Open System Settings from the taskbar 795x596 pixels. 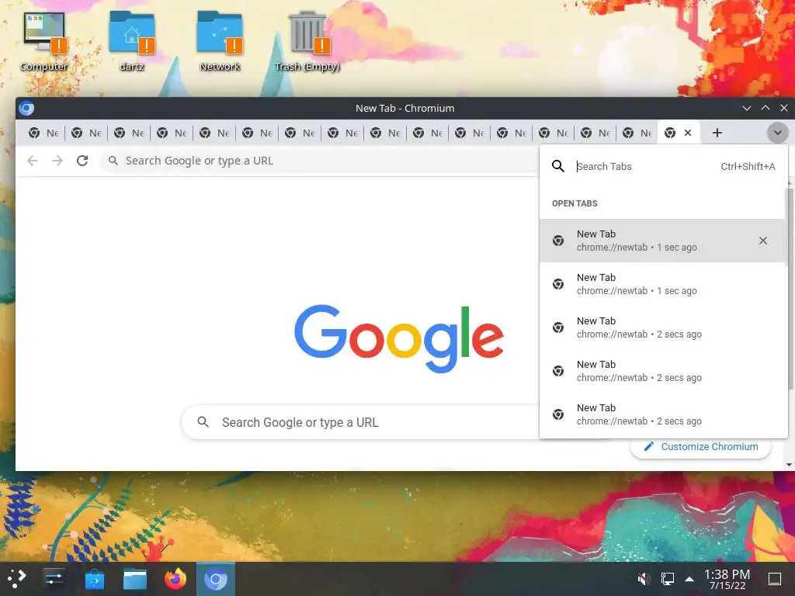coord(54,578)
